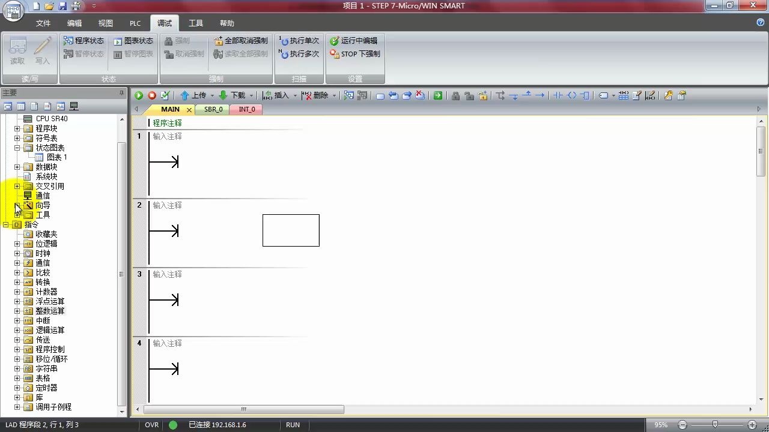The height and width of the screenshot is (432, 769).
Task: Open the dropdown arrow next to 删除
Action: (334, 95)
